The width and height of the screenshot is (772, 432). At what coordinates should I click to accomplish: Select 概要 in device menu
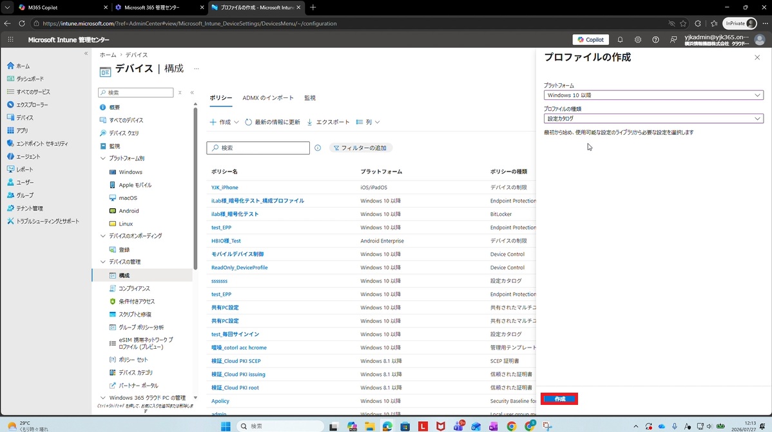110,107
